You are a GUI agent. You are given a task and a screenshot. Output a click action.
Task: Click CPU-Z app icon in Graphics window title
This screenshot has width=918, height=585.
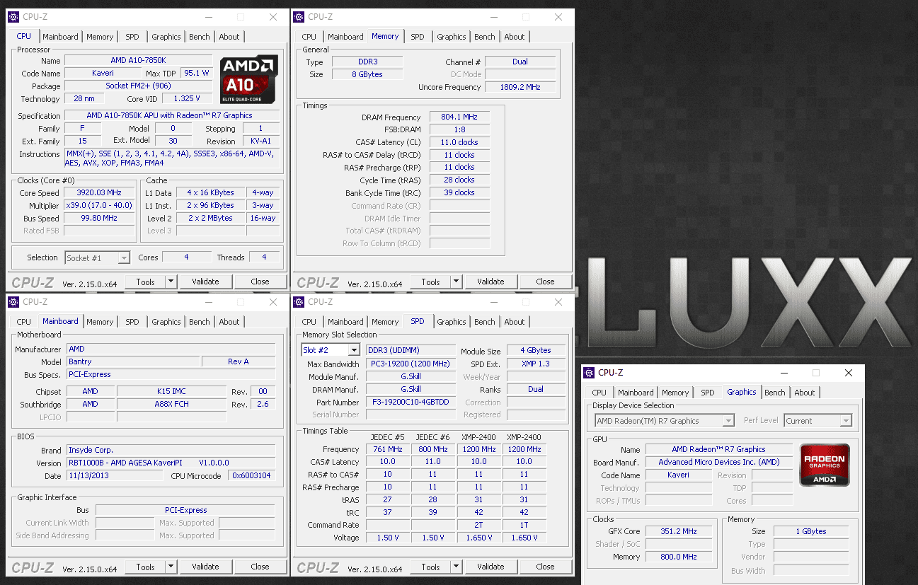point(589,373)
